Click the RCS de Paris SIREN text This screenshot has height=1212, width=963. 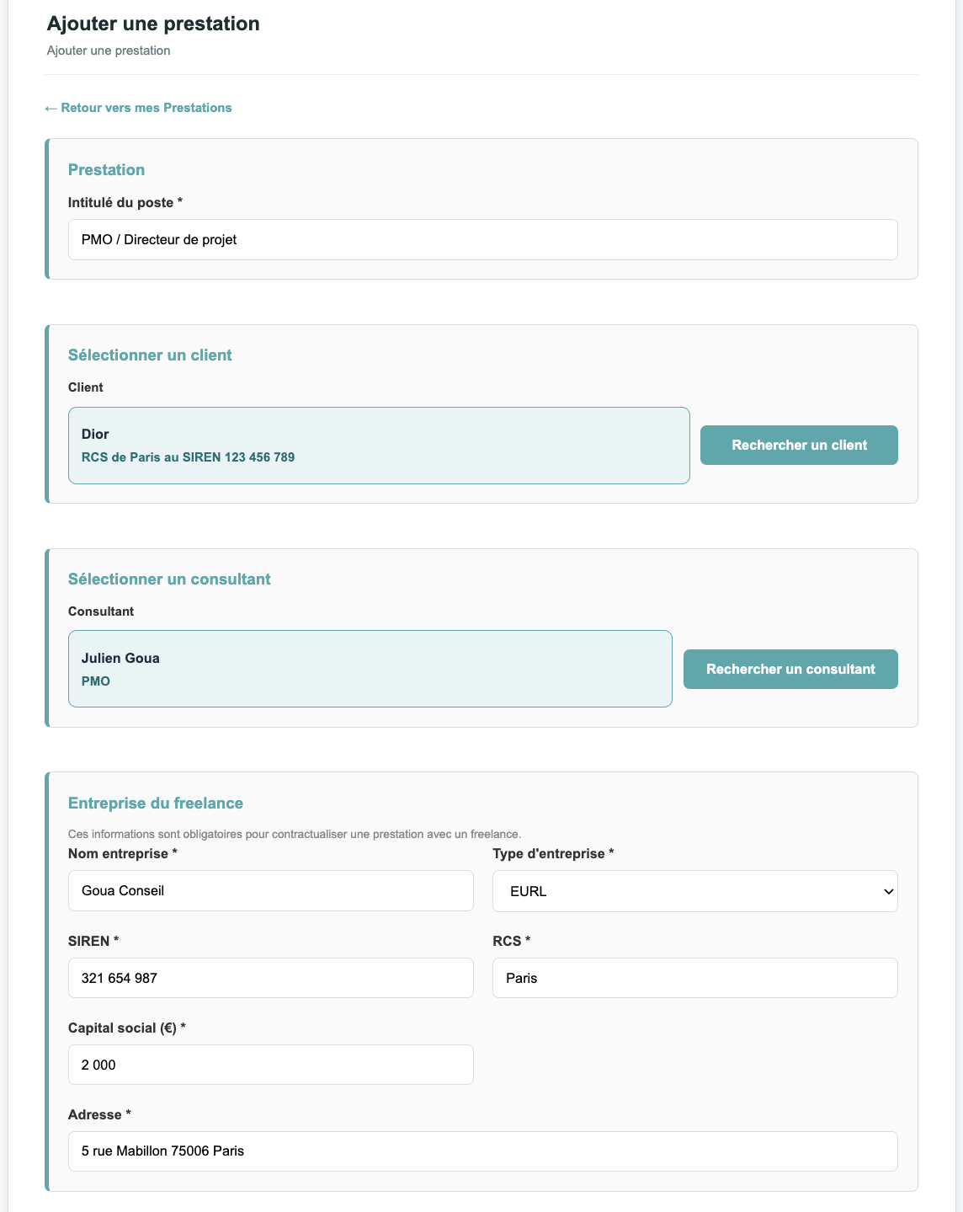coord(188,457)
